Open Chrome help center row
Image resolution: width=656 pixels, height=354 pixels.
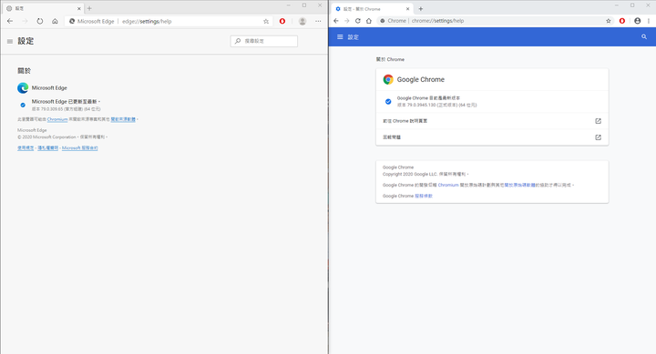coord(492,121)
